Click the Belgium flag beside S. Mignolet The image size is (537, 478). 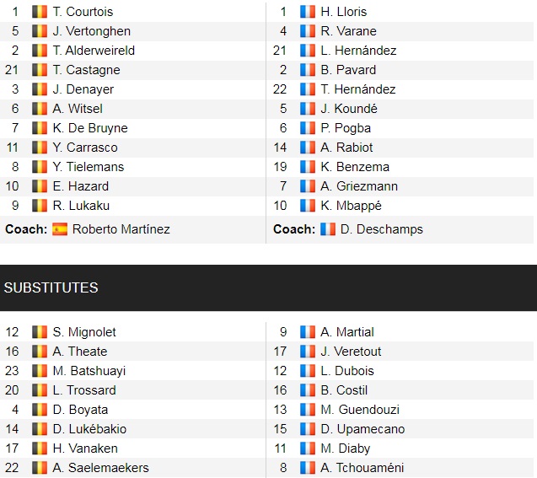[x=39, y=332]
